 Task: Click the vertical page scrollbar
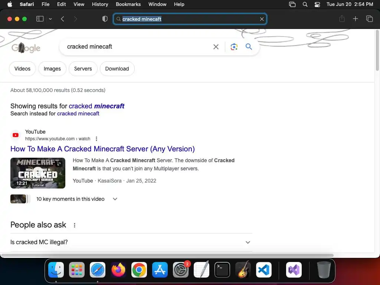pyautogui.click(x=377, y=50)
